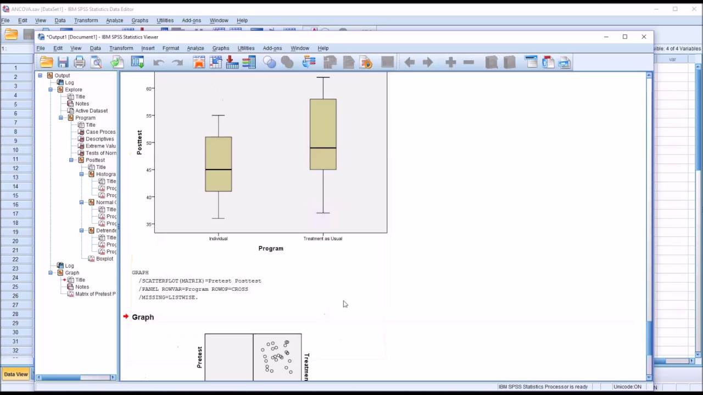Click Save floppy icon in Viewer toolbar
The height and width of the screenshot is (395, 703).
point(63,63)
